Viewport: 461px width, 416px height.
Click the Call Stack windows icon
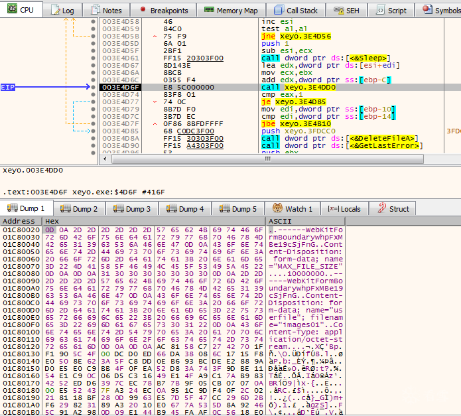pyautogui.click(x=279, y=10)
